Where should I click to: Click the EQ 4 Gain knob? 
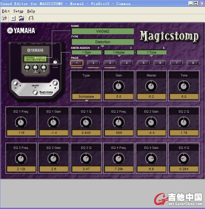point(151,158)
